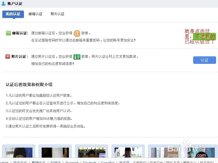Click the green ID card photo badge icon
218x163 pixels.
tap(77, 57)
